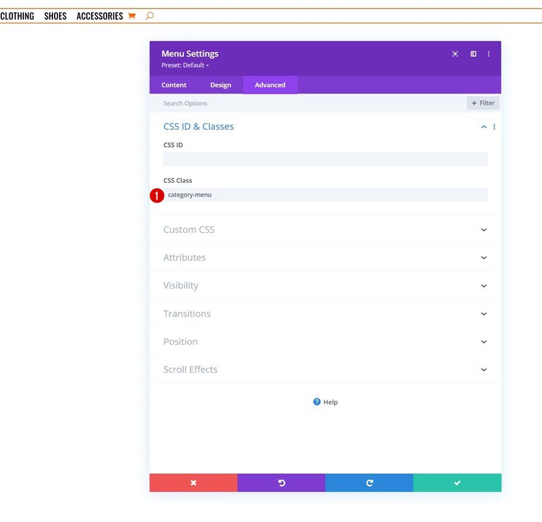Open the three-dot menu in Menu Settings header
Image resolution: width=542 pixels, height=522 pixels.
[x=488, y=54]
